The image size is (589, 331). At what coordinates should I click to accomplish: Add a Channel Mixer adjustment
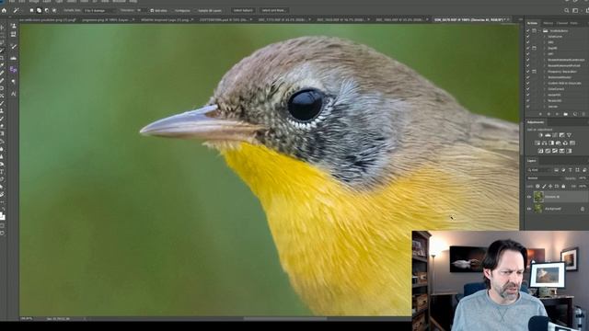[x=565, y=143]
